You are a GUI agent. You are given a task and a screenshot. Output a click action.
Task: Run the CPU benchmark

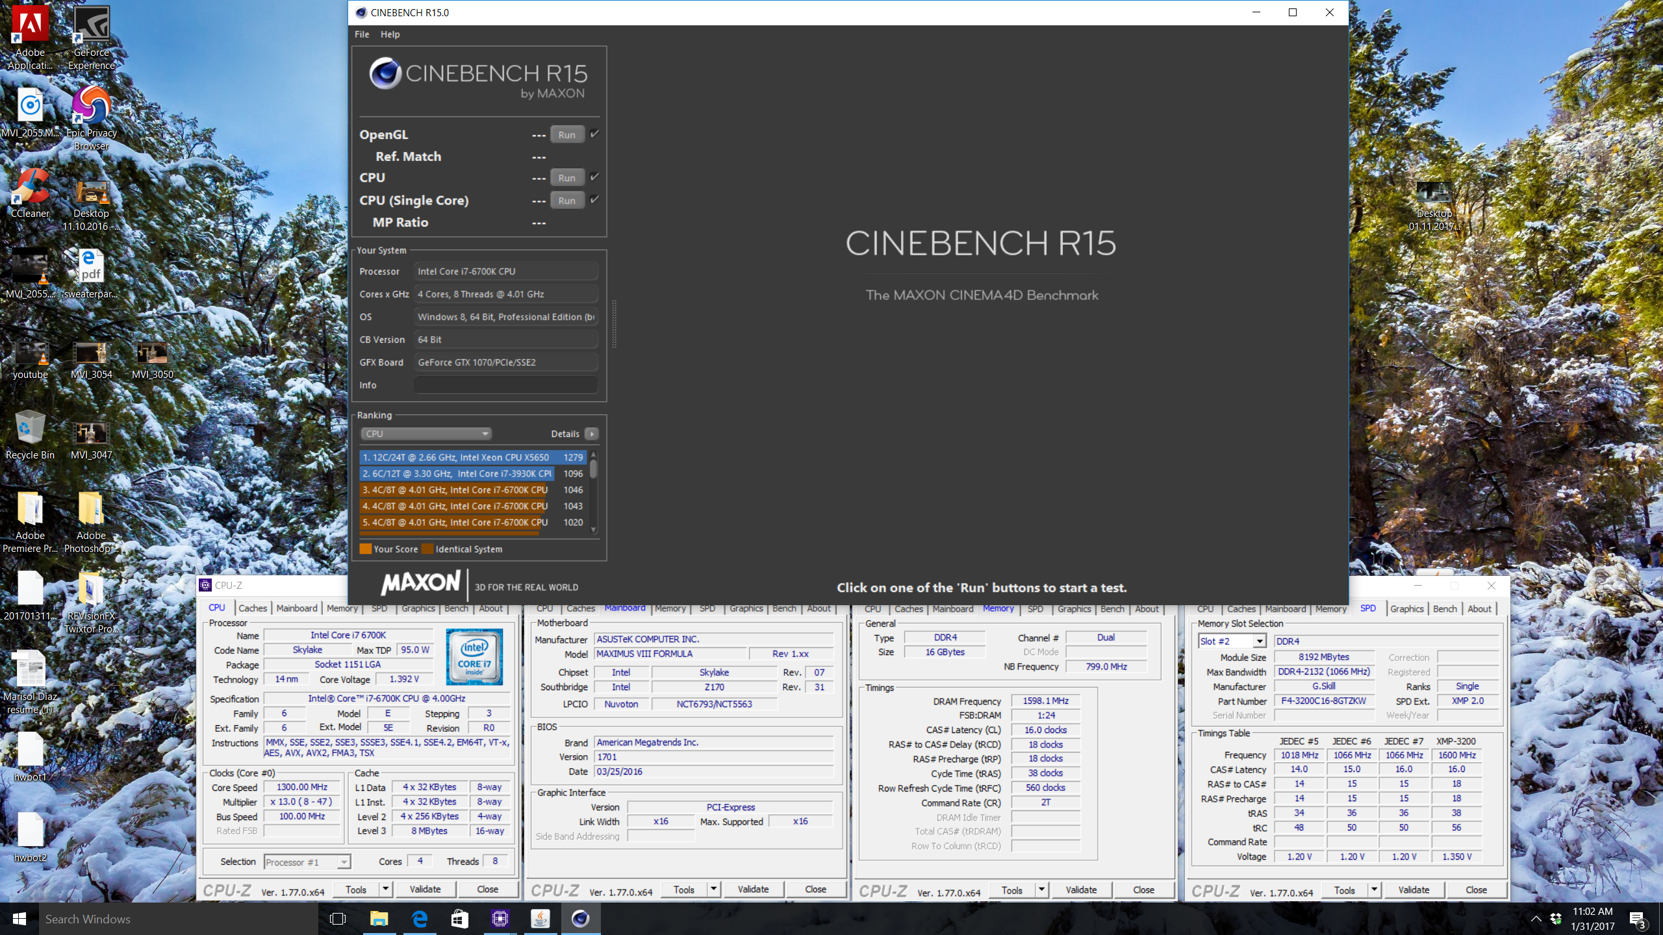click(x=567, y=177)
